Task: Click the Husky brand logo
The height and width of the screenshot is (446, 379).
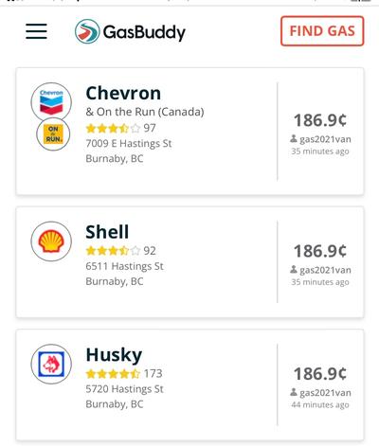Action: click(x=51, y=364)
